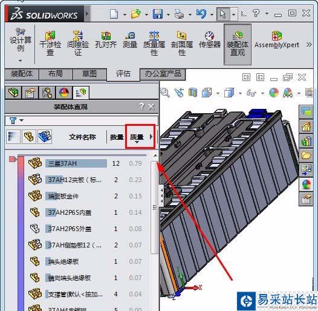The height and width of the screenshot is (311, 318).
Task: Open dropdown arrow beside New
Action: click(x=125, y=15)
